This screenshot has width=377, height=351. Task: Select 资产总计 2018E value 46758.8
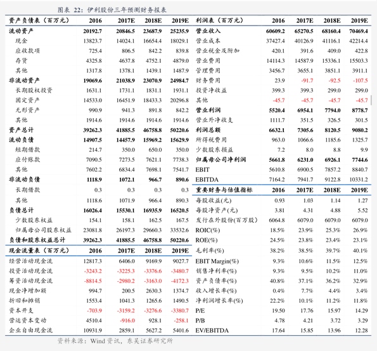pyautogui.click(x=153, y=130)
